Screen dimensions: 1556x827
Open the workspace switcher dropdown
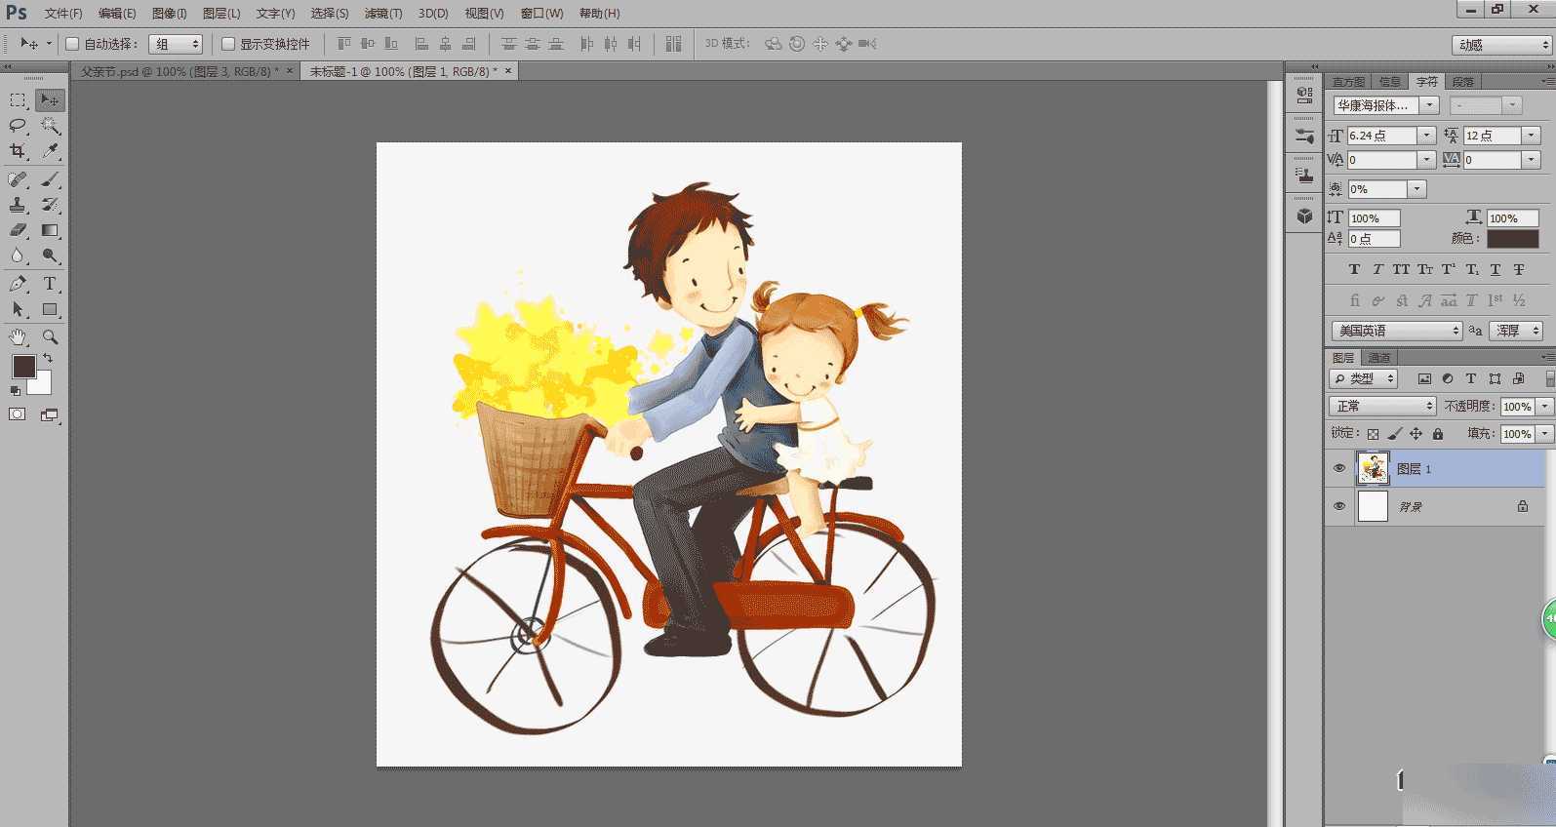click(1501, 45)
